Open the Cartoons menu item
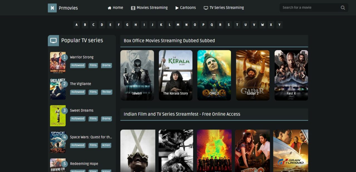This screenshot has height=172, width=356. [186, 8]
